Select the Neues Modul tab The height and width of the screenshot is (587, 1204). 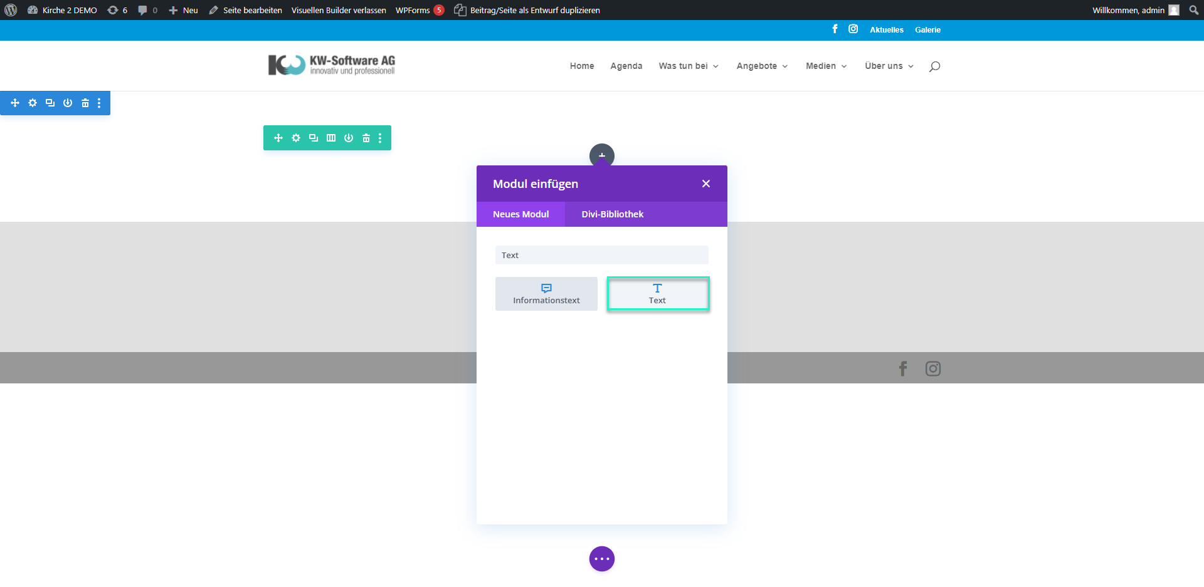pos(520,214)
